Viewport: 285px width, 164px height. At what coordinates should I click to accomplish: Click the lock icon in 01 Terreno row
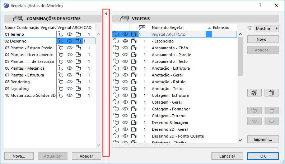pos(61,34)
